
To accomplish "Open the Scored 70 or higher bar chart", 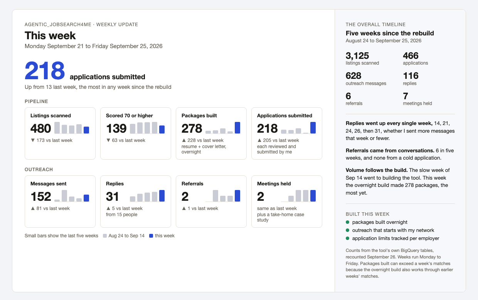I will [x=147, y=128].
